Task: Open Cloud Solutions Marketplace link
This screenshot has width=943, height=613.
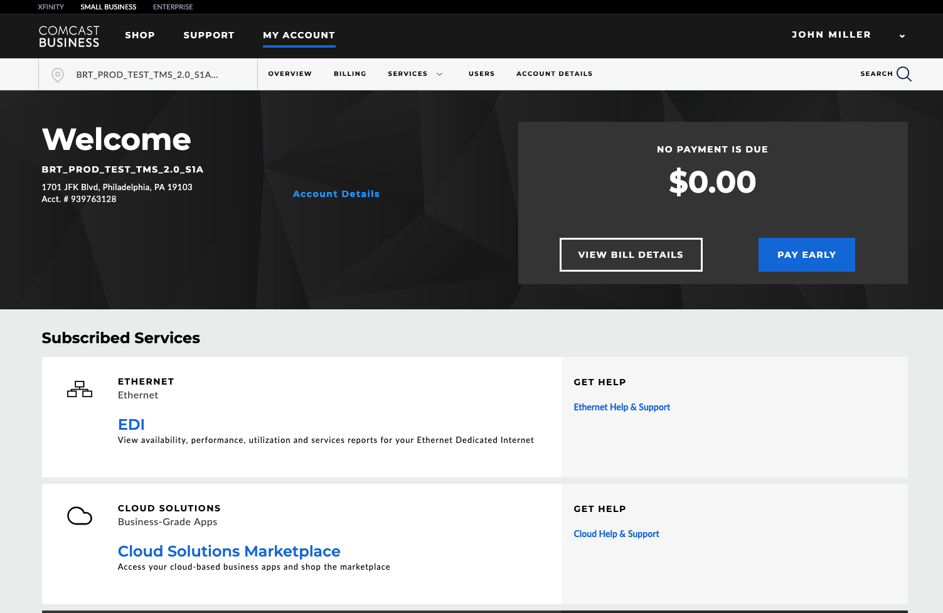Action: [229, 552]
